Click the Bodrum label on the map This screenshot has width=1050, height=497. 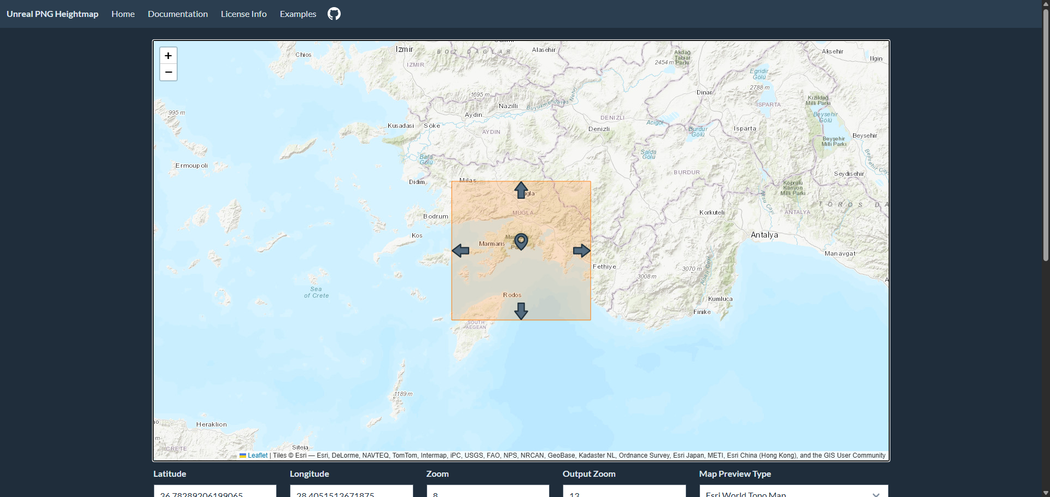point(436,216)
